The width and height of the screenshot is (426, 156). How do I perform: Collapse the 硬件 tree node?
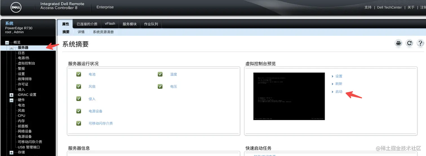pos(12,100)
